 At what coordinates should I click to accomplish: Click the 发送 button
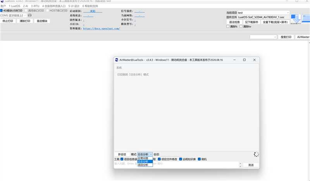tap(251, 165)
